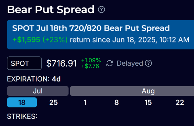Open the SPOT Jul 18th 720/820 banner
The height and width of the screenshot is (126, 194).
(x=100, y=34)
